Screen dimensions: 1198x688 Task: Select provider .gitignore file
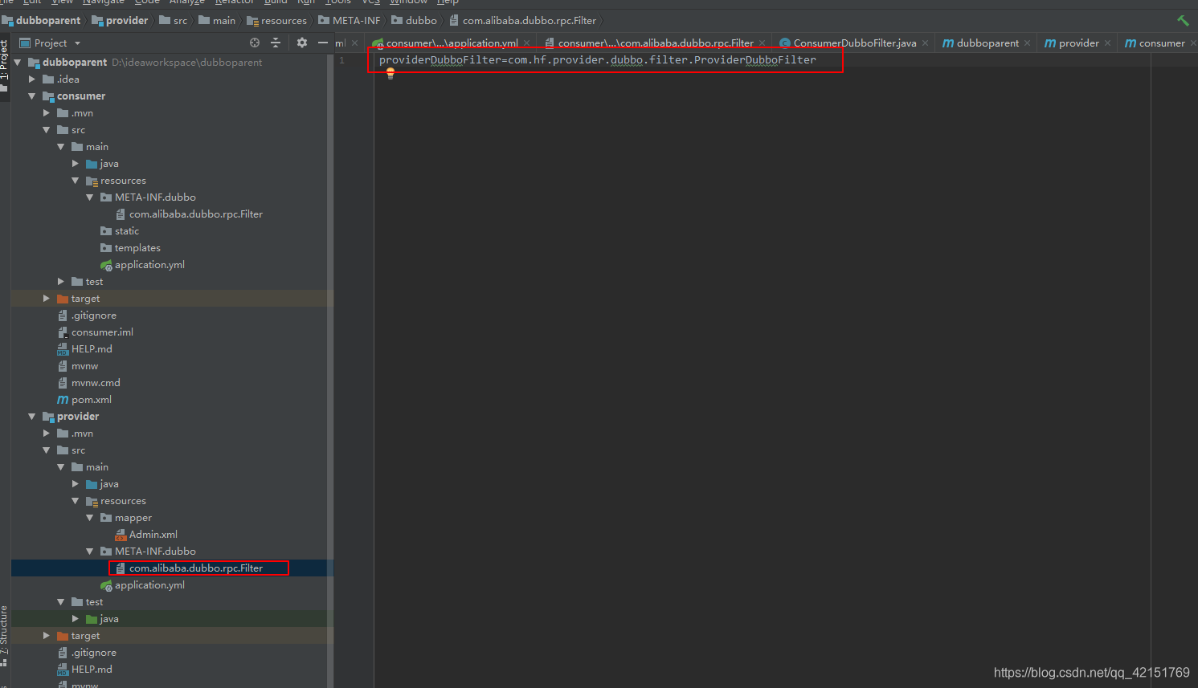tap(94, 652)
